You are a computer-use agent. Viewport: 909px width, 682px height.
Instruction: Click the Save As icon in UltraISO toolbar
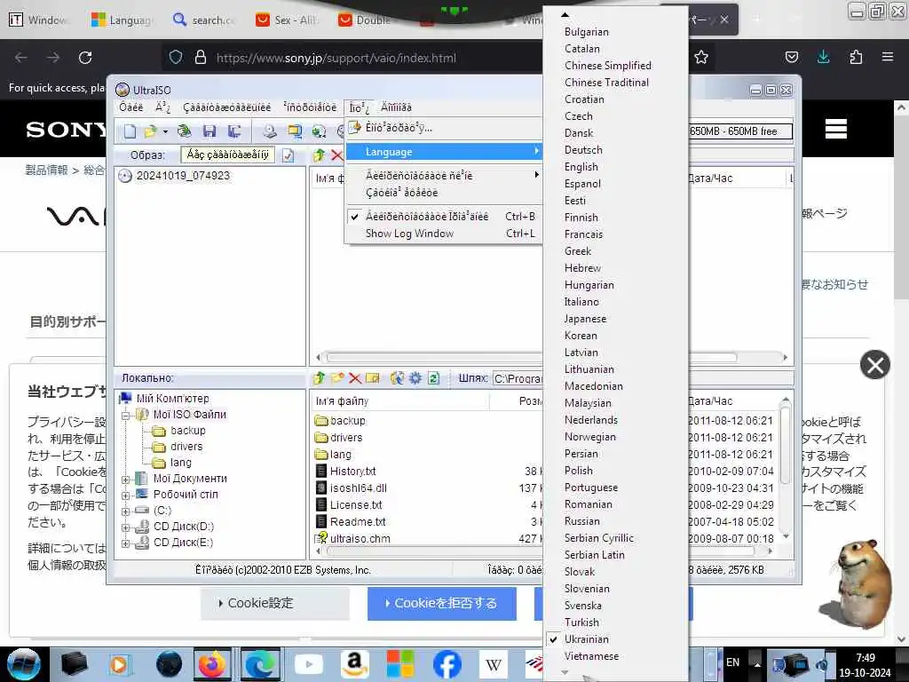(x=234, y=131)
